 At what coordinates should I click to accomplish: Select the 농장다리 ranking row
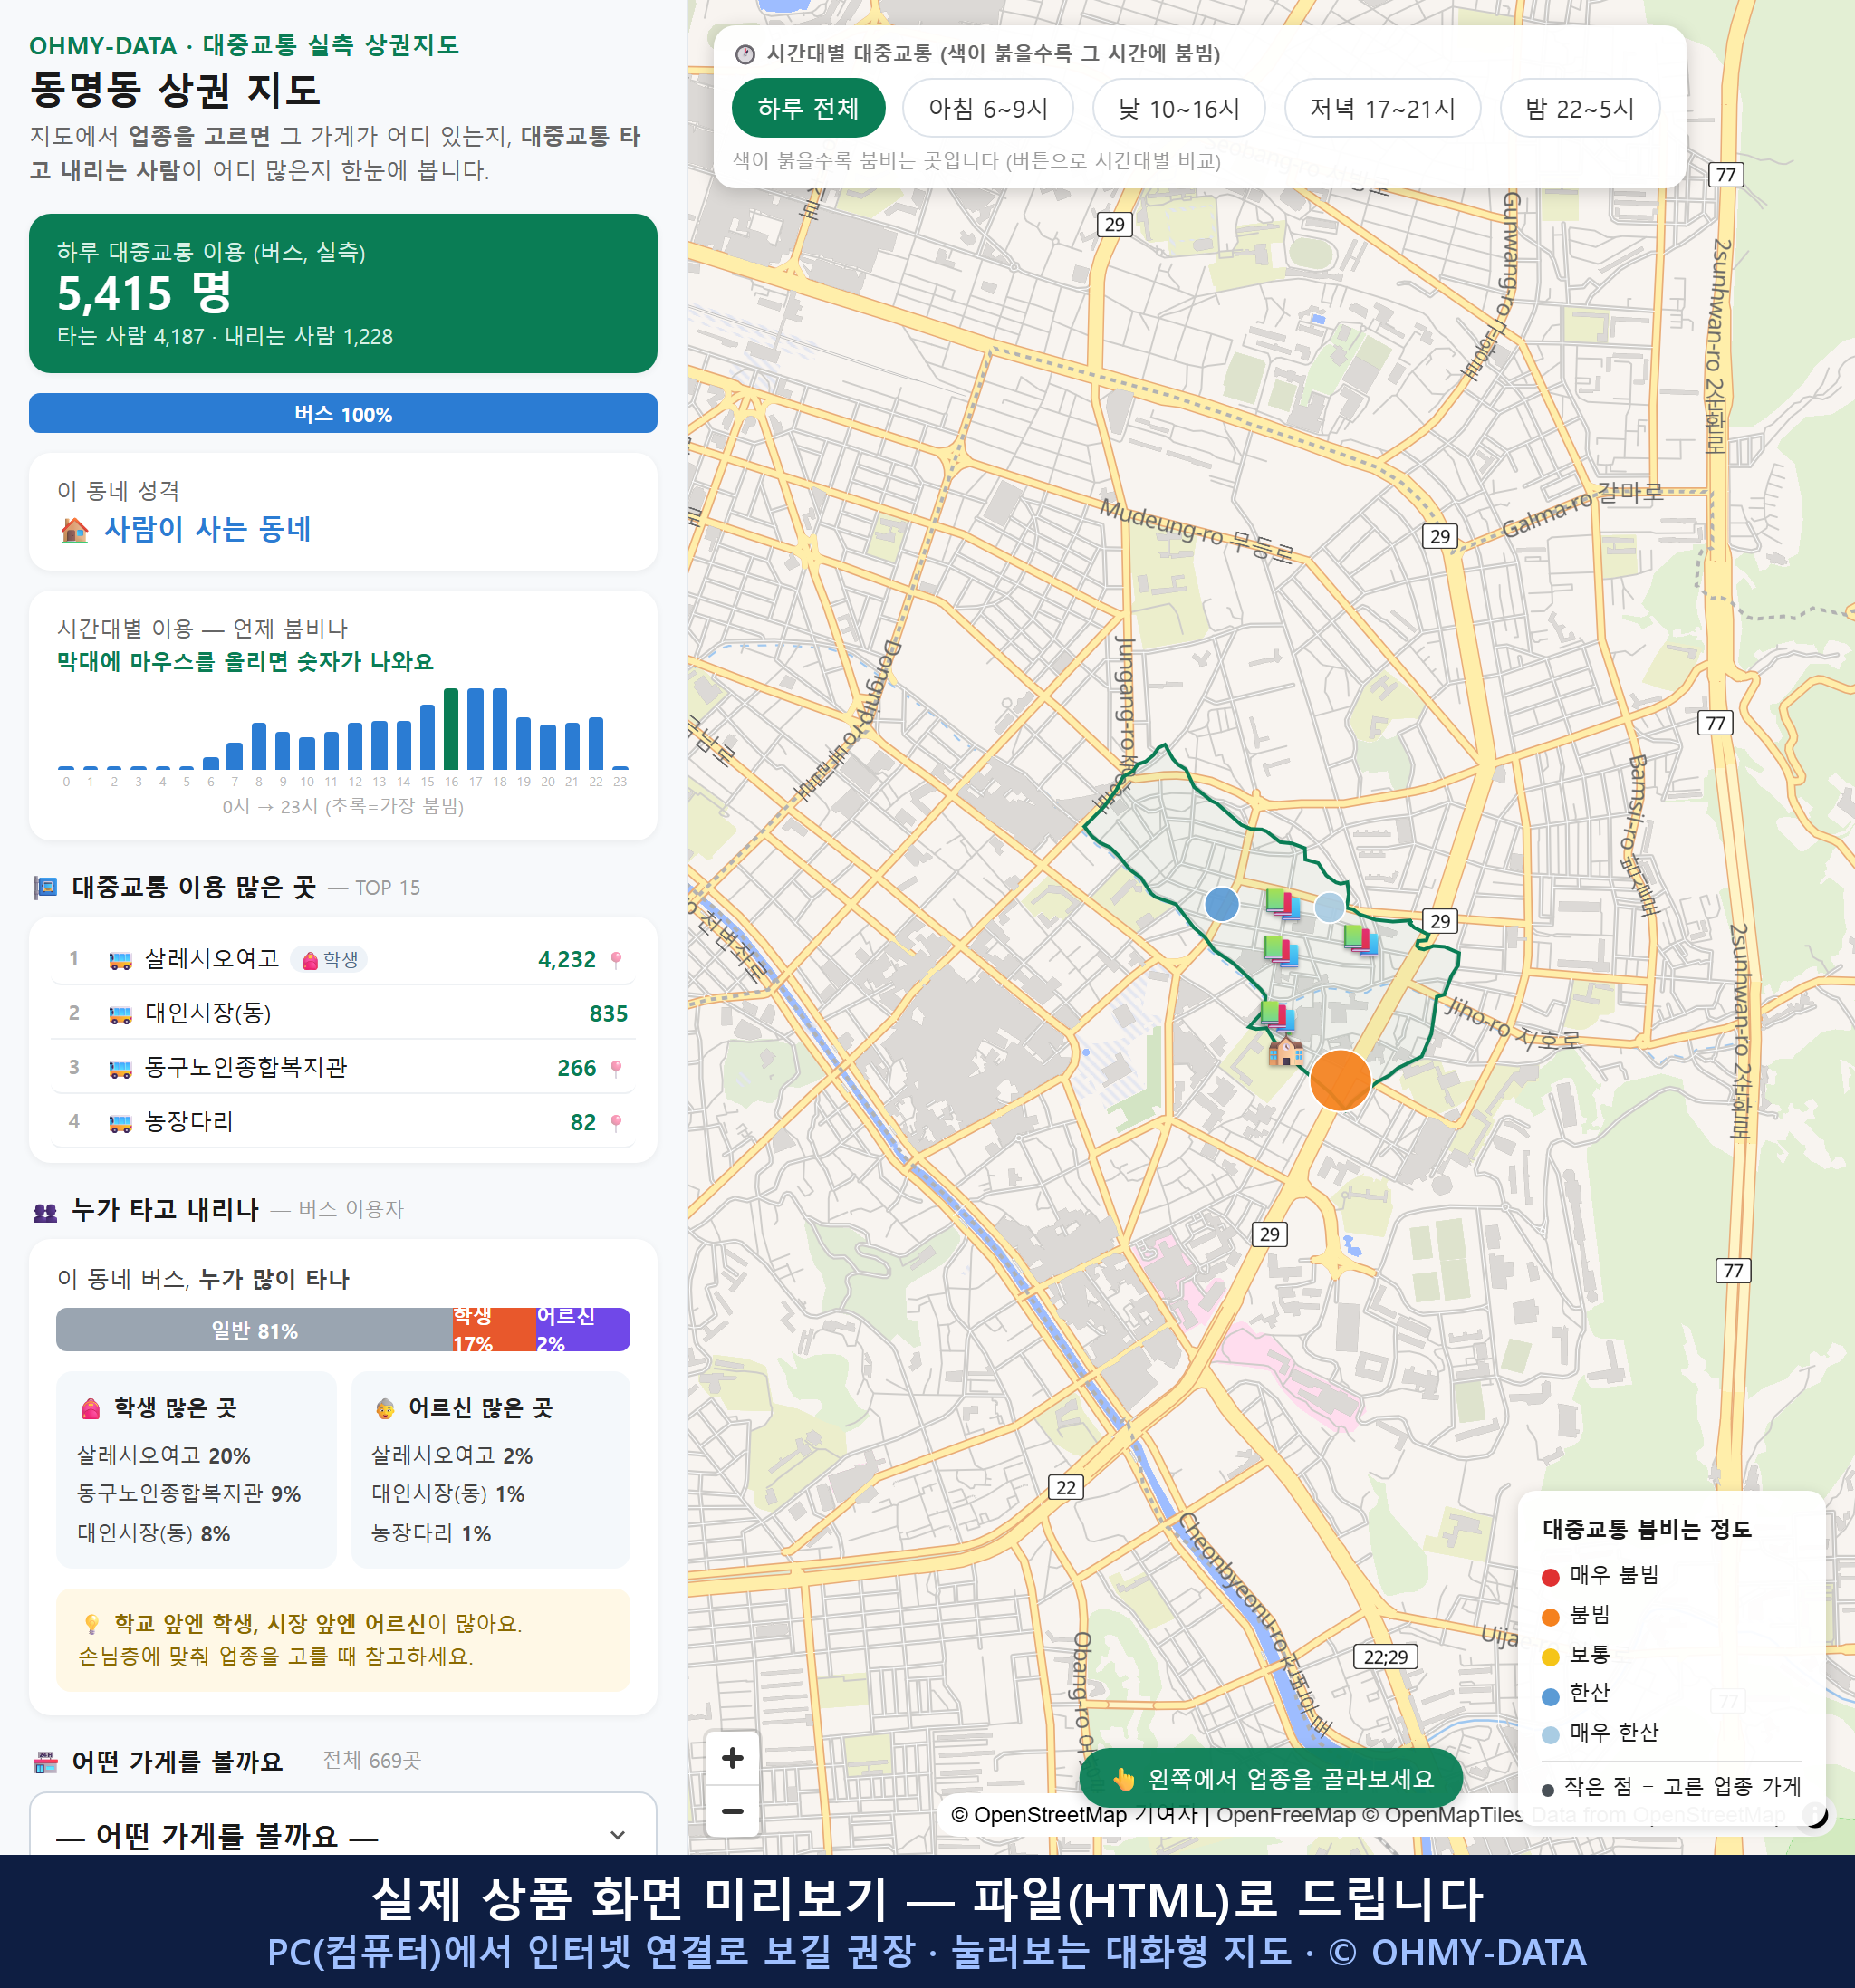pyautogui.click(x=343, y=1121)
